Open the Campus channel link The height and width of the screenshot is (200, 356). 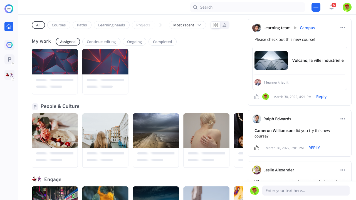[x=307, y=28]
